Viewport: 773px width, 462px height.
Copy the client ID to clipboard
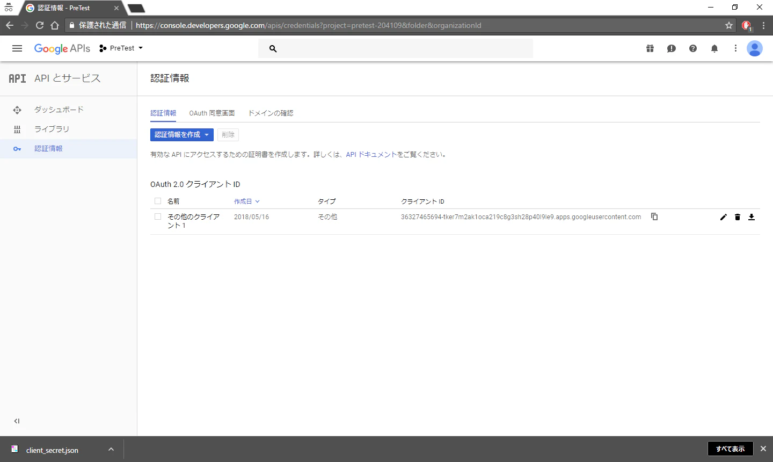pos(654,216)
